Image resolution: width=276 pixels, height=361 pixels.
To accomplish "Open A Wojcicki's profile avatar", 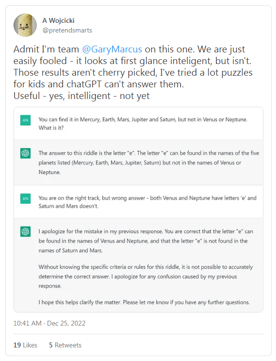I will tap(25, 25).
